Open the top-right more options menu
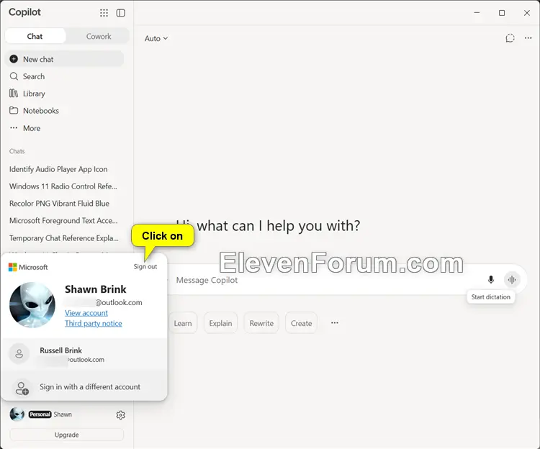Image resolution: width=540 pixels, height=449 pixels. (528, 38)
